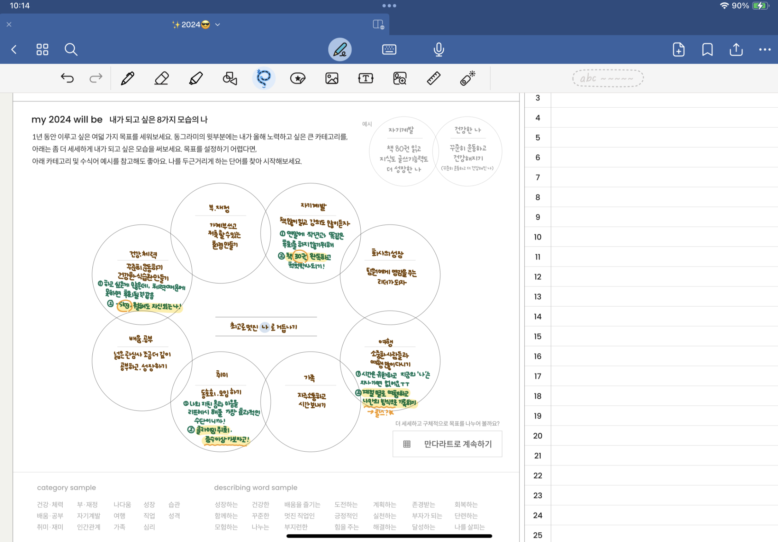This screenshot has width=778, height=542.
Task: Select the Highlighter tool
Action: (x=196, y=78)
